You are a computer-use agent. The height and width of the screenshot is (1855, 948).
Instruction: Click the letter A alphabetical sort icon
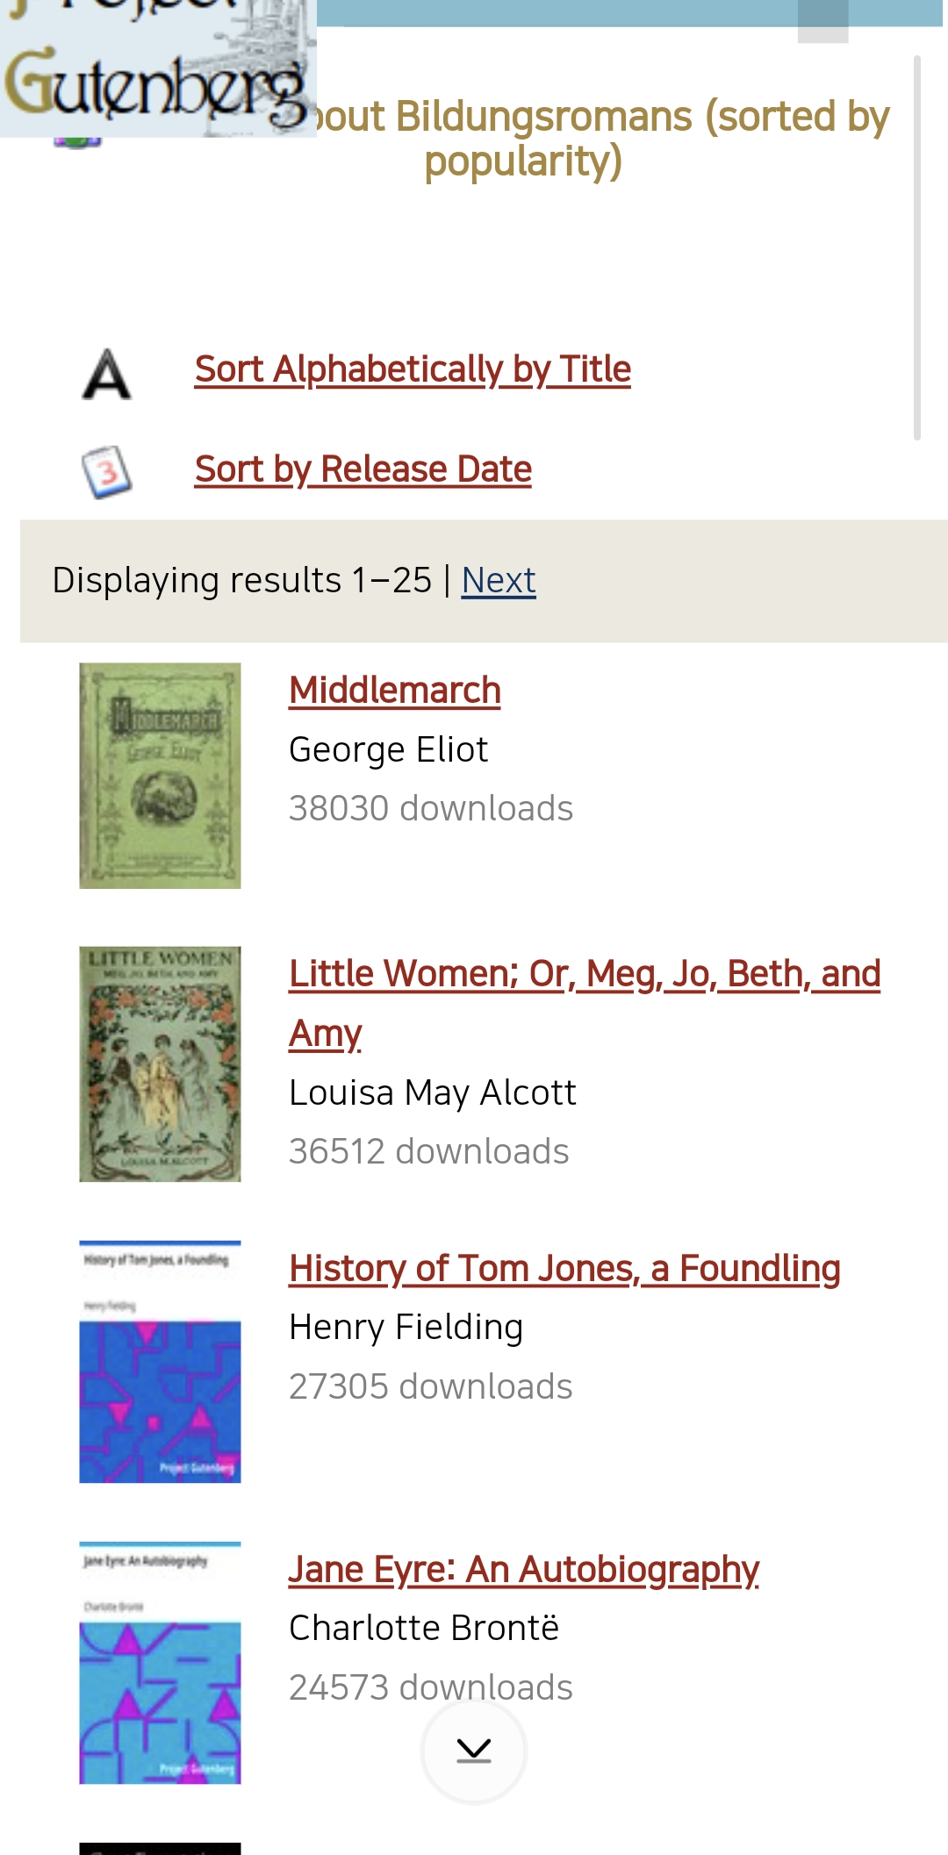(x=106, y=374)
